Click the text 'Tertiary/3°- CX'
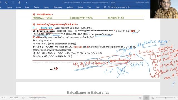This screenshot has height=100, width=178. pos(116,18)
